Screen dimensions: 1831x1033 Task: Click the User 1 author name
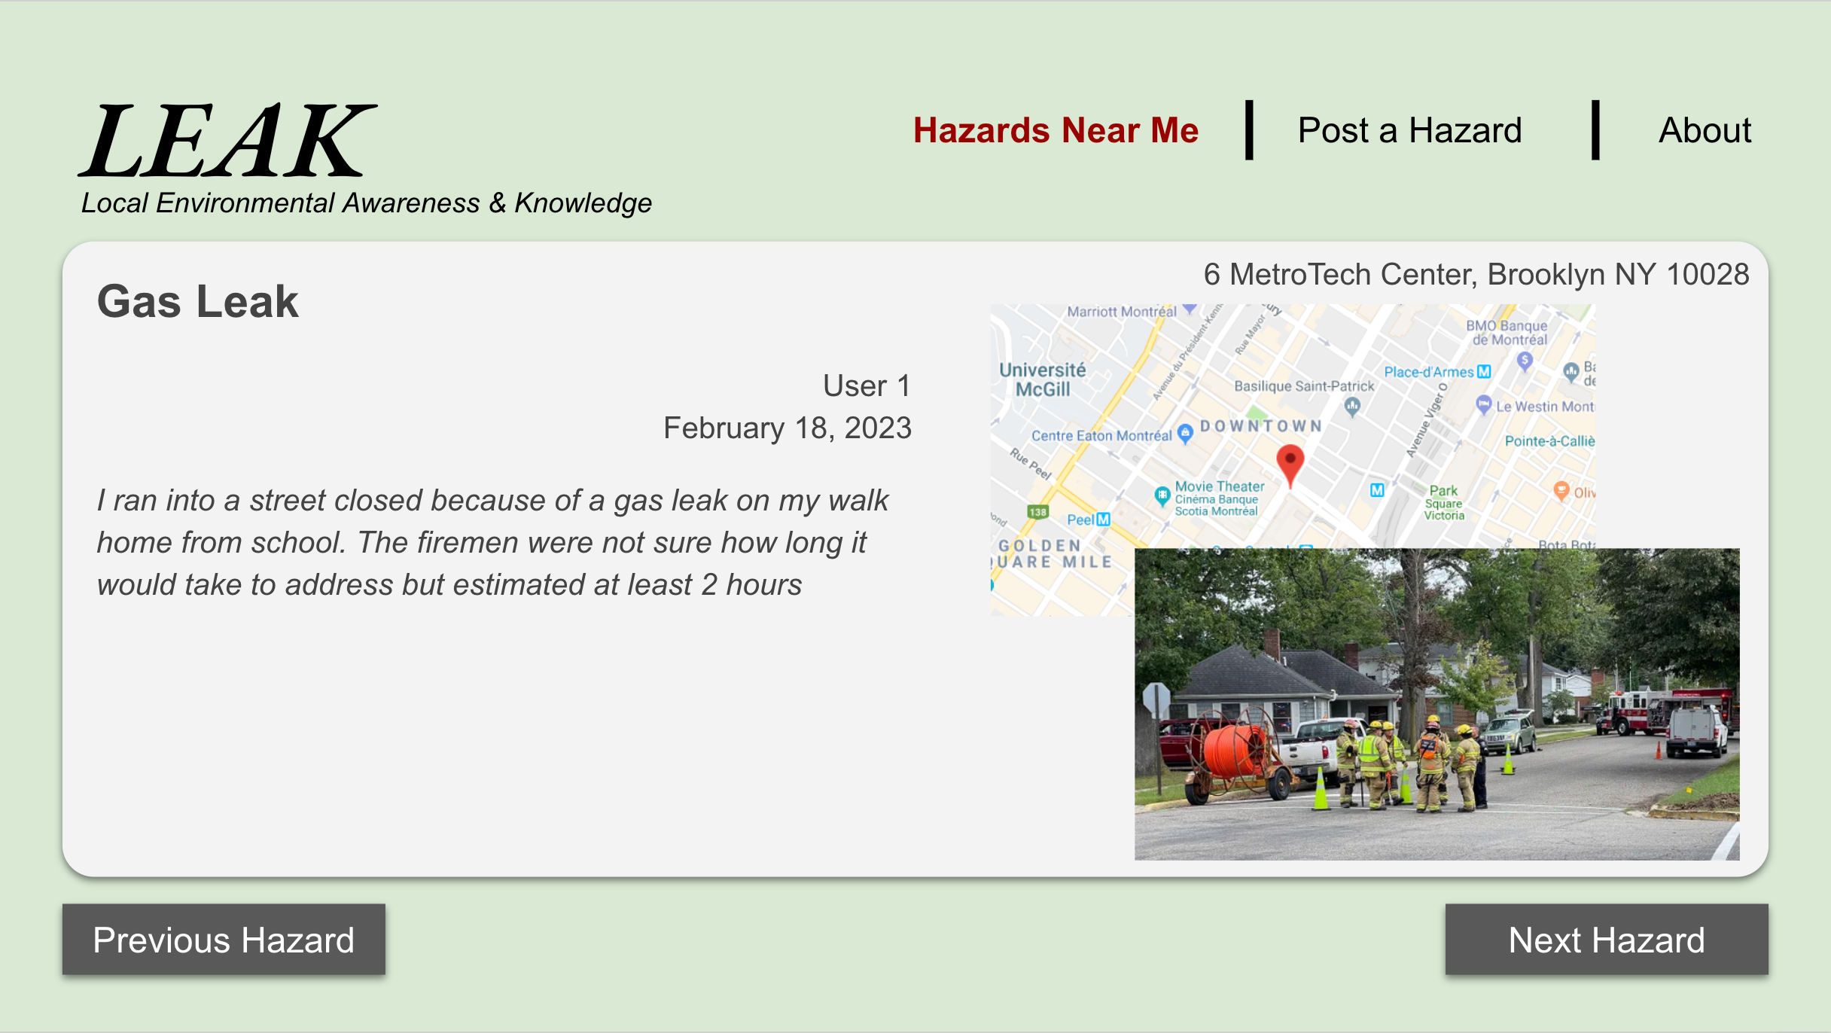(x=867, y=385)
